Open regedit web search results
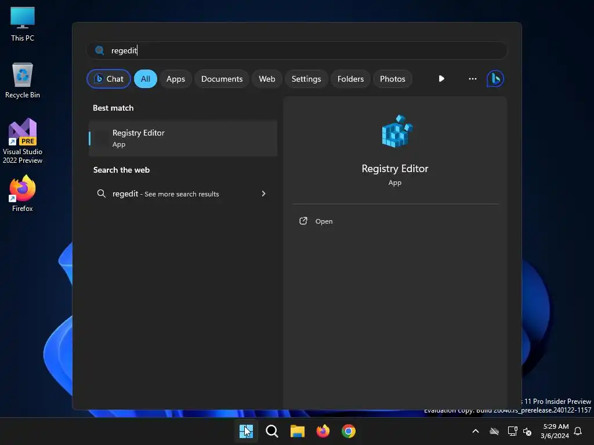594x445 pixels. click(x=183, y=194)
